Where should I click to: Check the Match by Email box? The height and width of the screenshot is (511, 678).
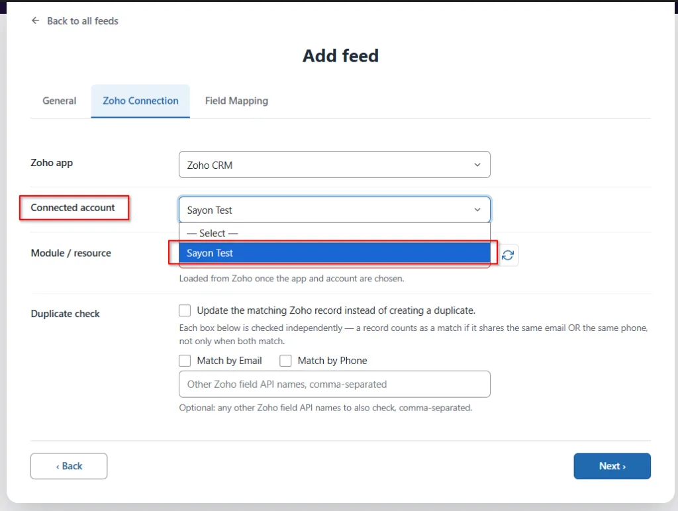click(185, 361)
